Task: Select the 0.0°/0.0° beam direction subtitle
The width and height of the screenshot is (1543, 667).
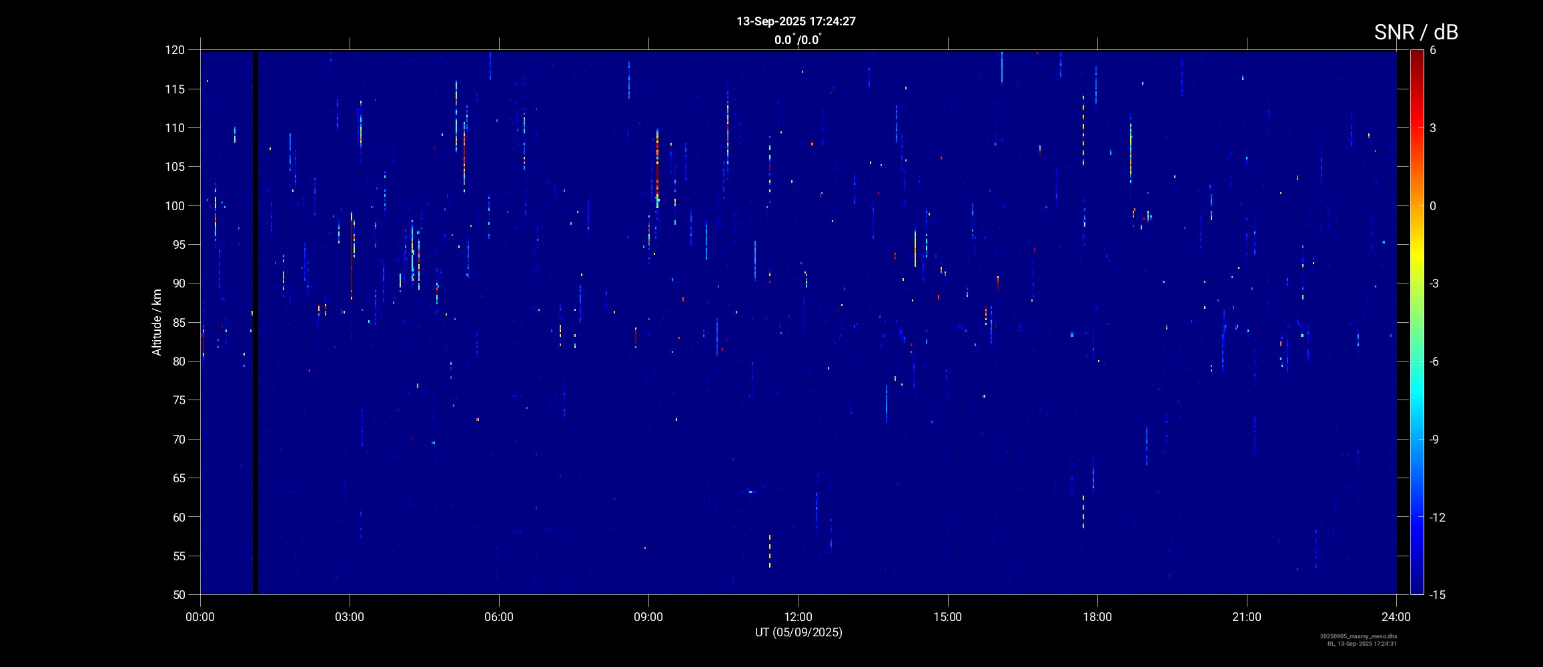Action: pyautogui.click(x=797, y=40)
